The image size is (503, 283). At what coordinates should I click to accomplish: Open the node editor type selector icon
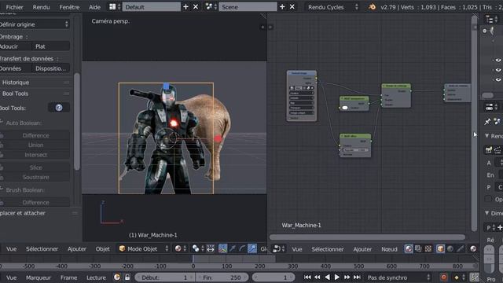278,249
